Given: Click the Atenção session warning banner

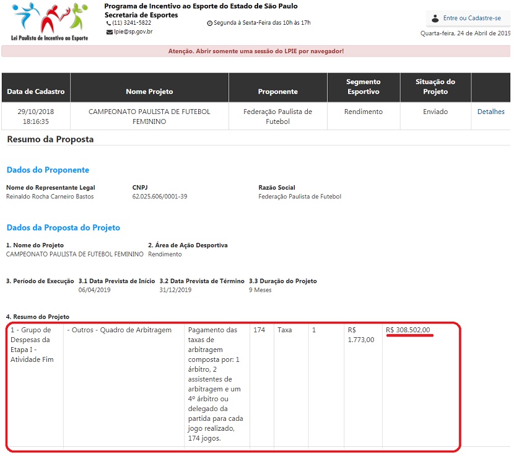Looking at the screenshot, I should point(256,51).
